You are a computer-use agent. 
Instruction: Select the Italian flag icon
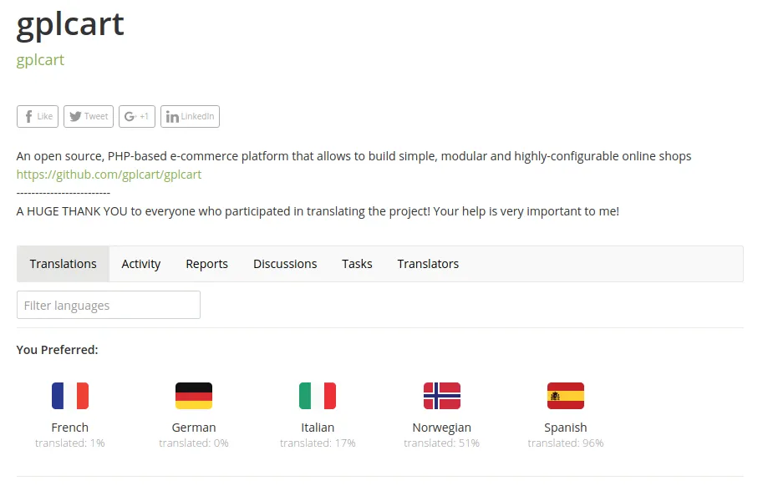[x=318, y=396]
